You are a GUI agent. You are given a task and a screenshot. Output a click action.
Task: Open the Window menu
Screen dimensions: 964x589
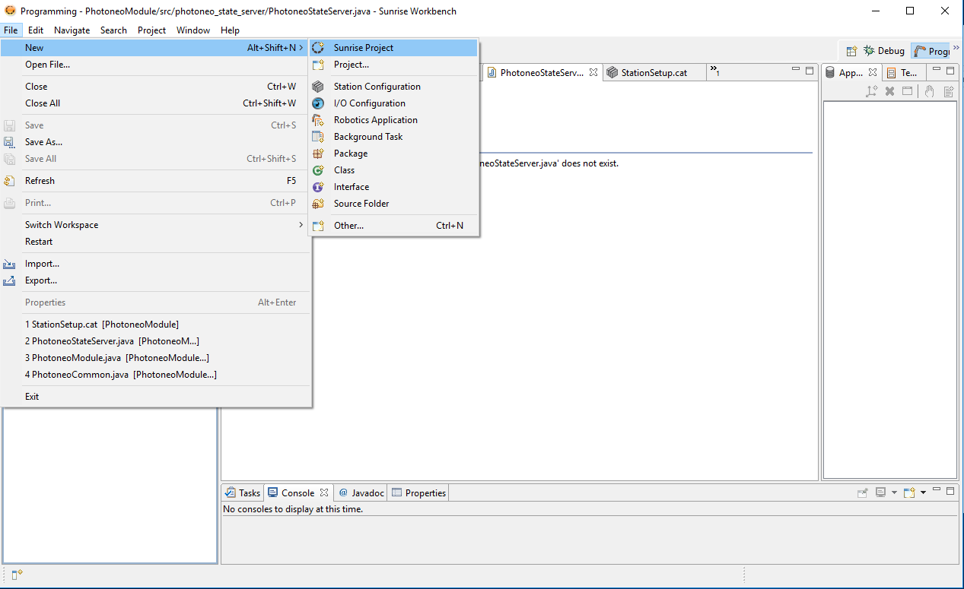pyautogui.click(x=193, y=30)
